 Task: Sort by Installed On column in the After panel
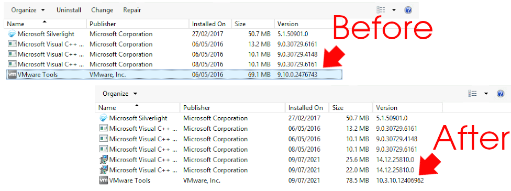[x=307, y=108]
